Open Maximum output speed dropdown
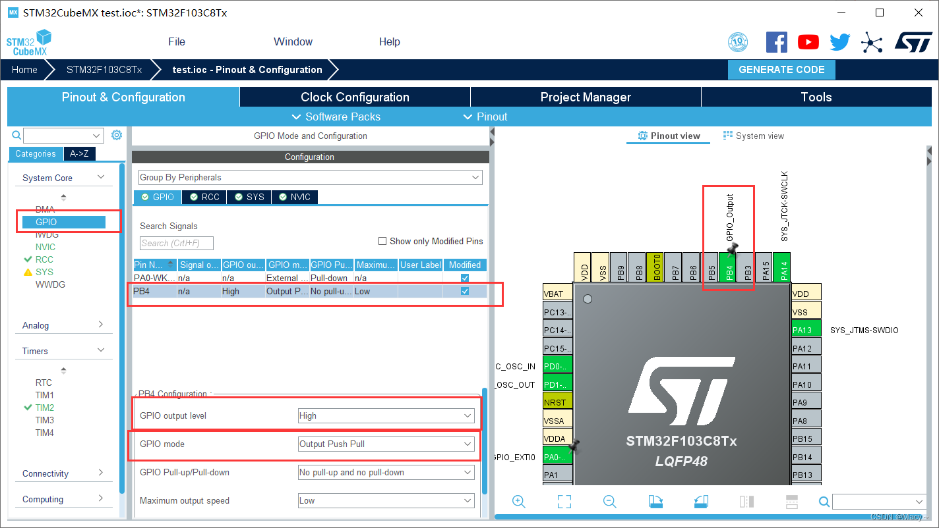This screenshot has width=939, height=528. click(x=386, y=501)
